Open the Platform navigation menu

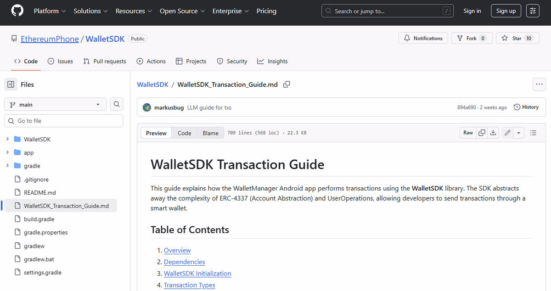50,11
